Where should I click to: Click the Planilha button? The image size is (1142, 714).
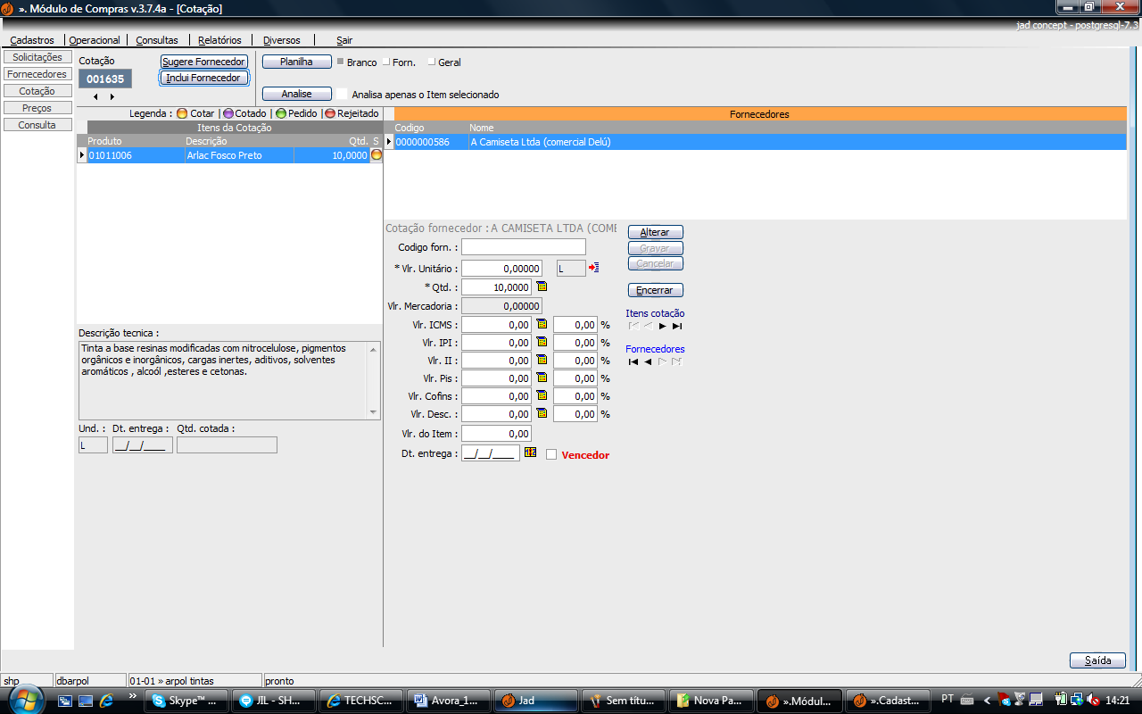pos(297,62)
